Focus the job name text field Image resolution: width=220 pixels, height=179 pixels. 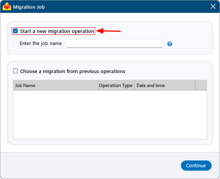pyautogui.click(x=114, y=44)
